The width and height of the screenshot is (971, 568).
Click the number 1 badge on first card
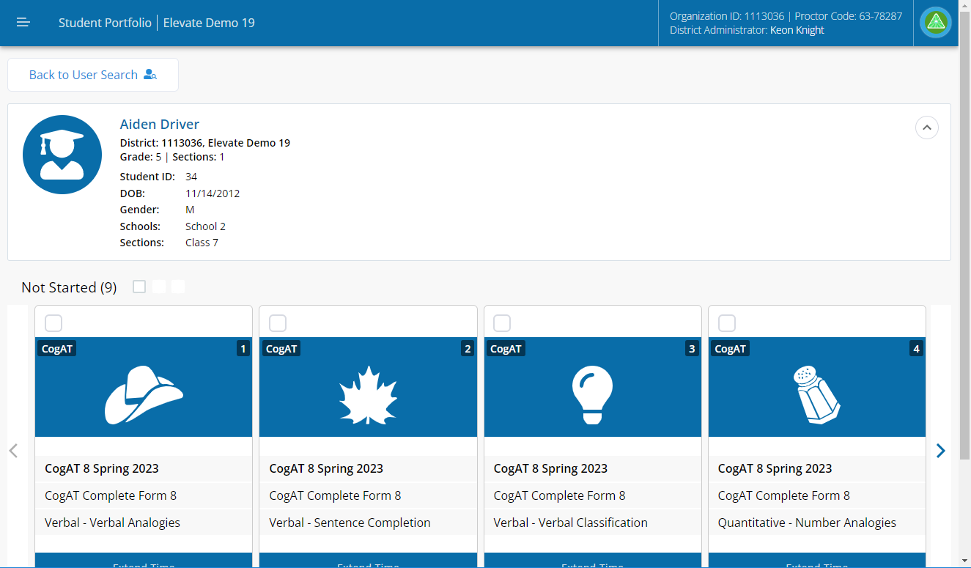point(243,349)
